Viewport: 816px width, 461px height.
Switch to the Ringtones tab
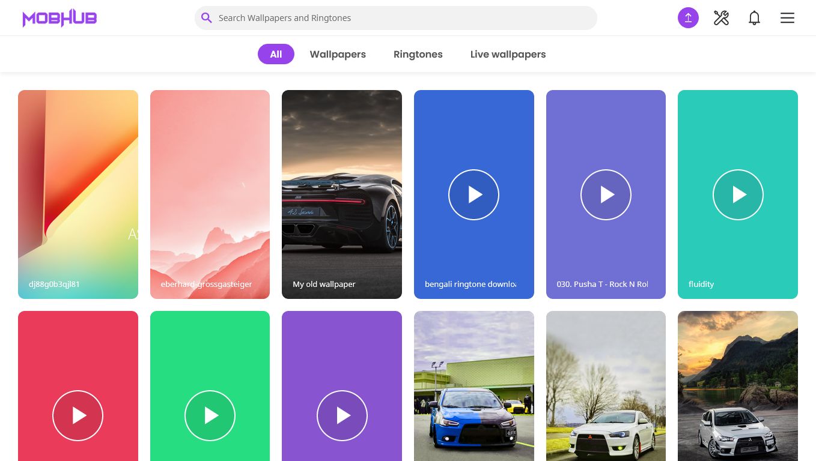(418, 54)
